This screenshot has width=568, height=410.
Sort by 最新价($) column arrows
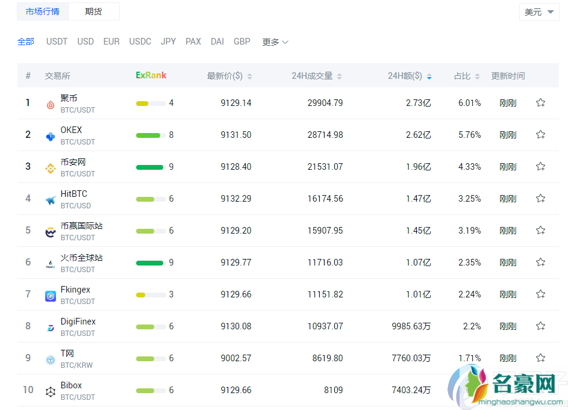249,76
